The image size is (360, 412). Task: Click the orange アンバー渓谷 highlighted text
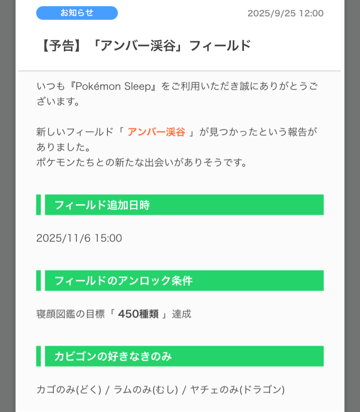tap(156, 132)
